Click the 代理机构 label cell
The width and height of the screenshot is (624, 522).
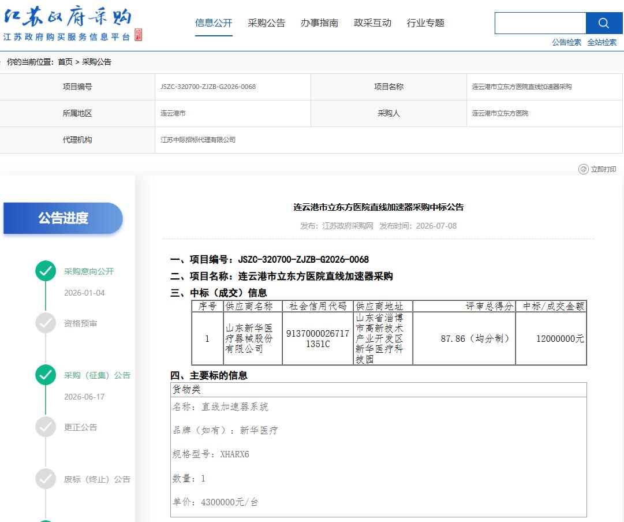[x=77, y=140]
